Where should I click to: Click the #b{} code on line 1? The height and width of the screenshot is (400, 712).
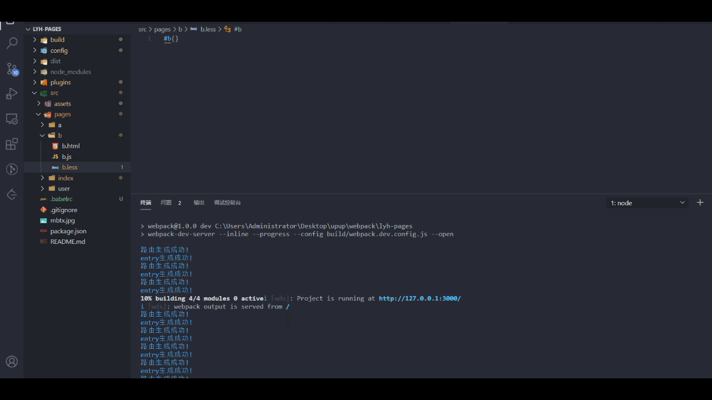click(x=171, y=39)
